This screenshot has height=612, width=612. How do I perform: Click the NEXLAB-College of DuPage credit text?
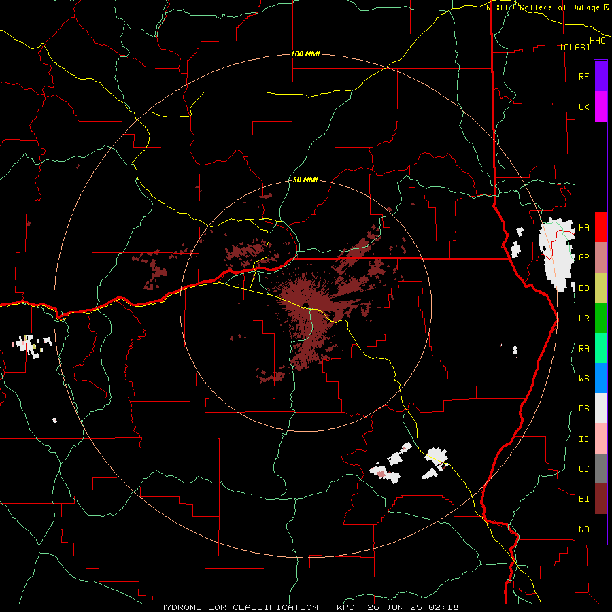pos(543,7)
